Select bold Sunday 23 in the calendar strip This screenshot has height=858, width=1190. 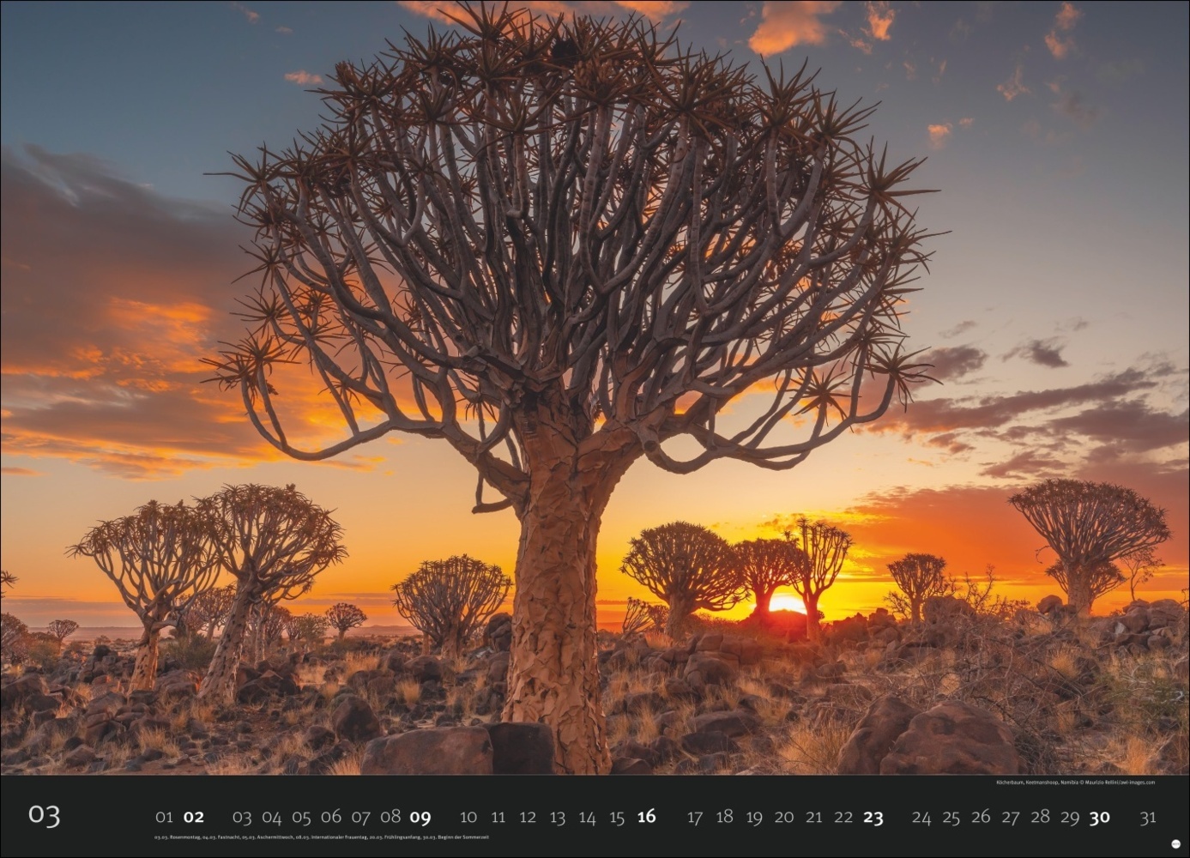(873, 818)
